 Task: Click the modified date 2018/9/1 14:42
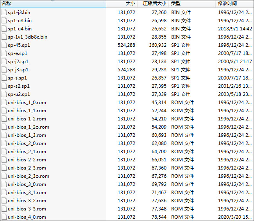[235, 29]
